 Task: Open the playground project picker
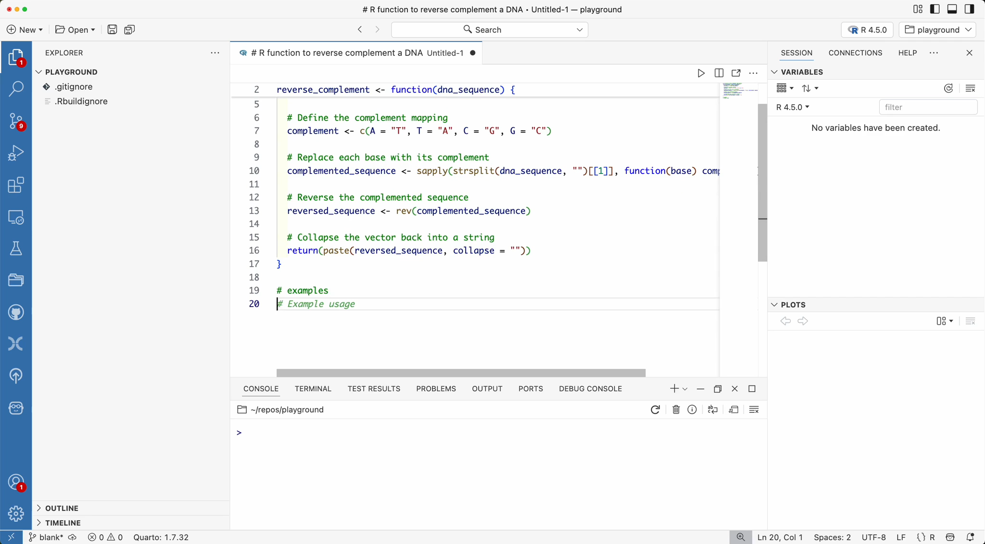[937, 29]
